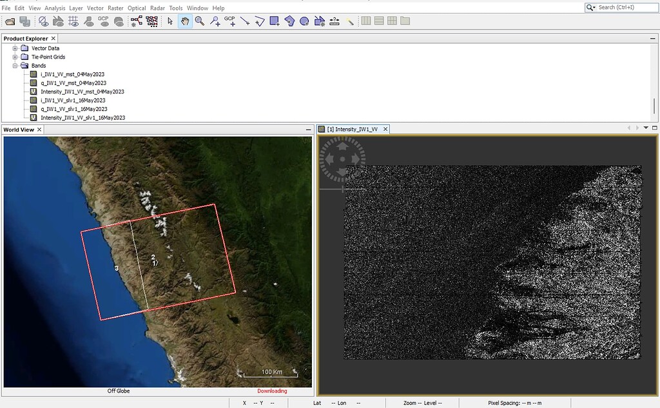Select the Magic Wand tool
Viewport: 660px width, 408px height.
pyautogui.click(x=351, y=21)
